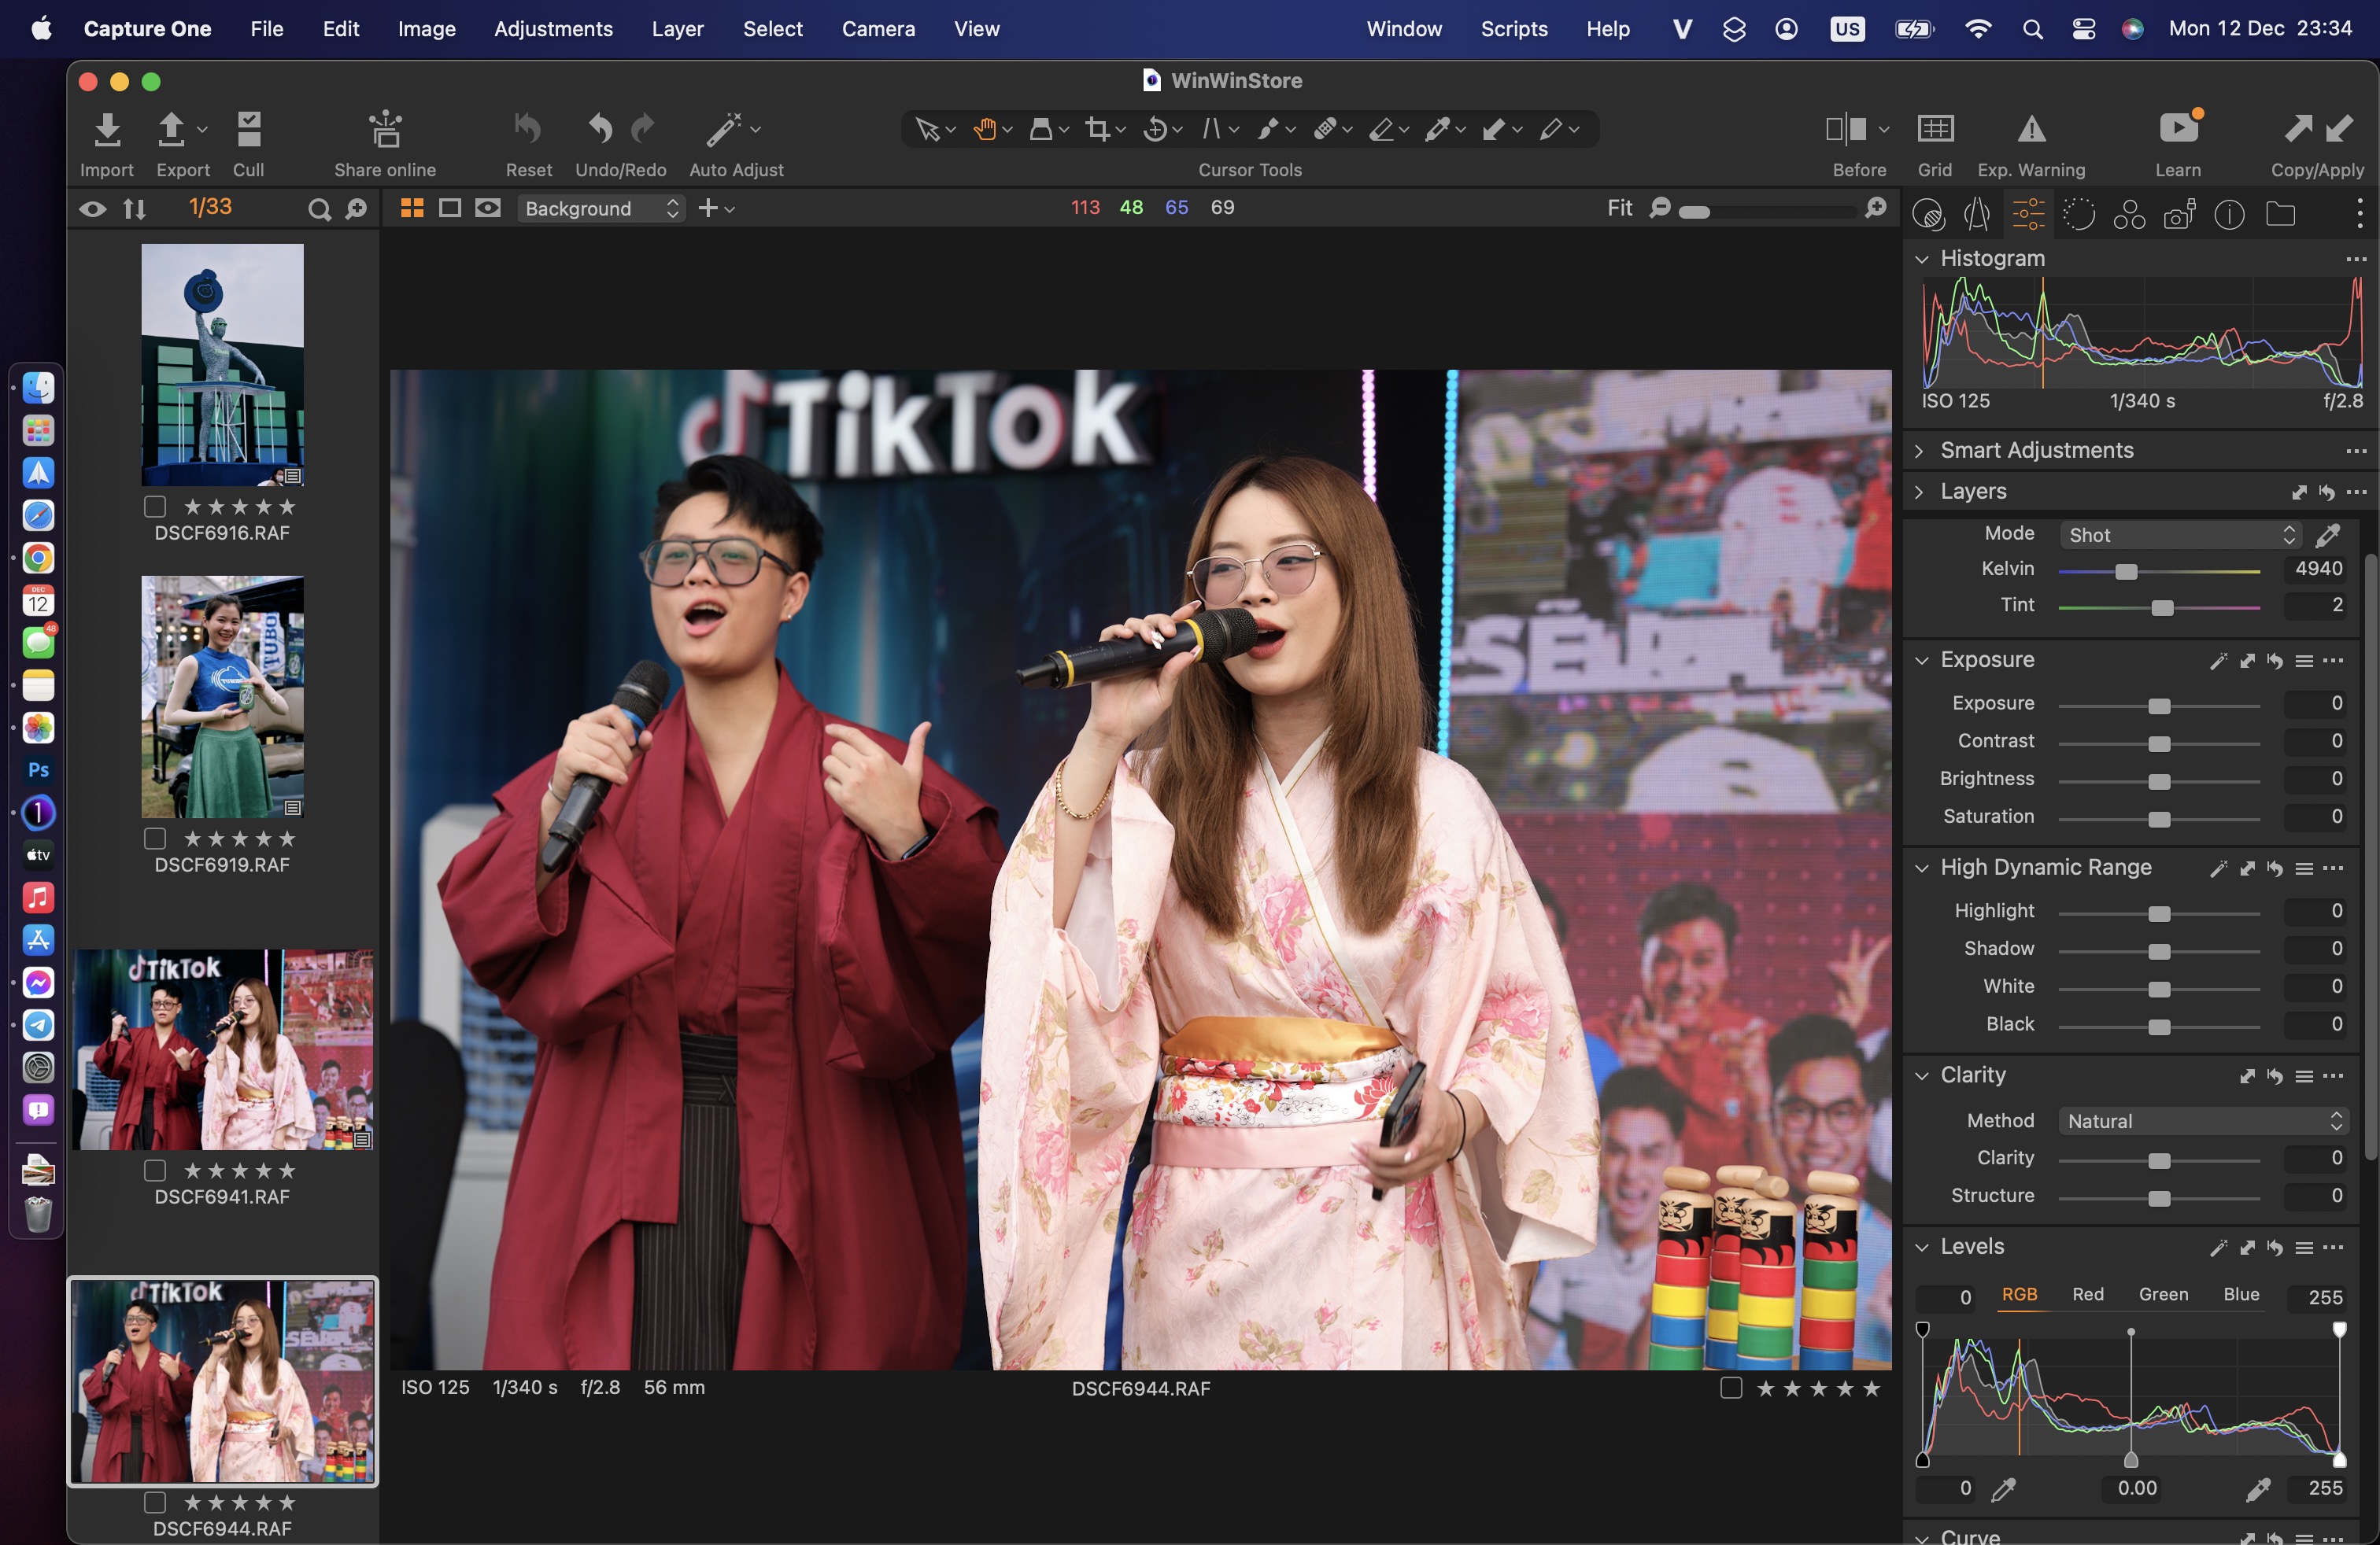Open the Clarity Method Natural dropdown
The image size is (2380, 1545).
click(2203, 1121)
